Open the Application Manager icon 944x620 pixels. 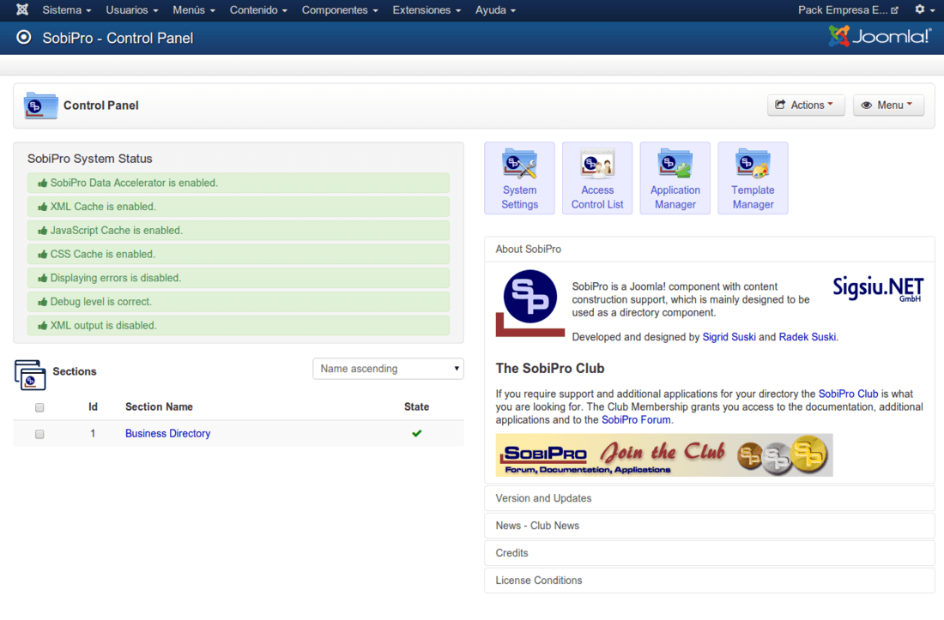[x=675, y=178]
